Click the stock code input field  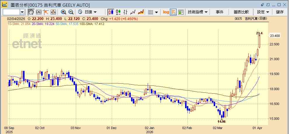11,12
